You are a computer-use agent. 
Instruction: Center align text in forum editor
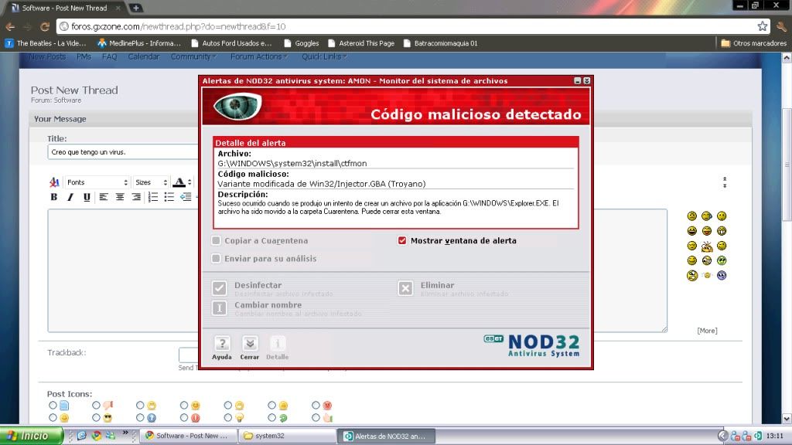[x=120, y=197]
